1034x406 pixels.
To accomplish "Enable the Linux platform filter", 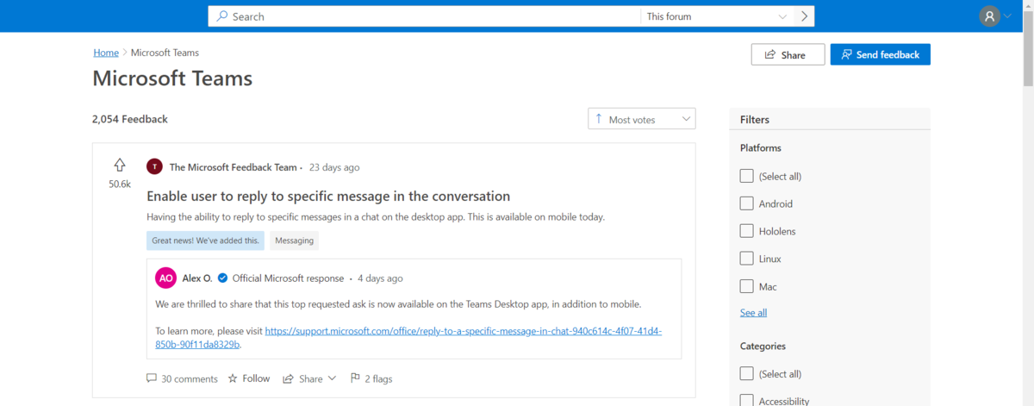I will [x=746, y=259].
